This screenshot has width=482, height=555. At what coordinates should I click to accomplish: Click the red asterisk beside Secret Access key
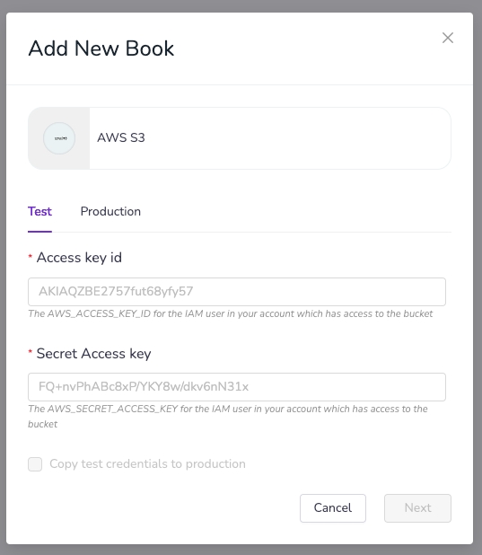coord(31,351)
